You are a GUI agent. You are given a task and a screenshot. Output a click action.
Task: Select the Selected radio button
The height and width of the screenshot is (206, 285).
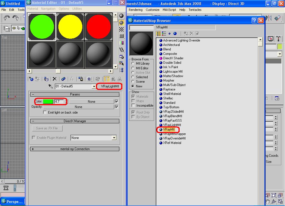133,77
